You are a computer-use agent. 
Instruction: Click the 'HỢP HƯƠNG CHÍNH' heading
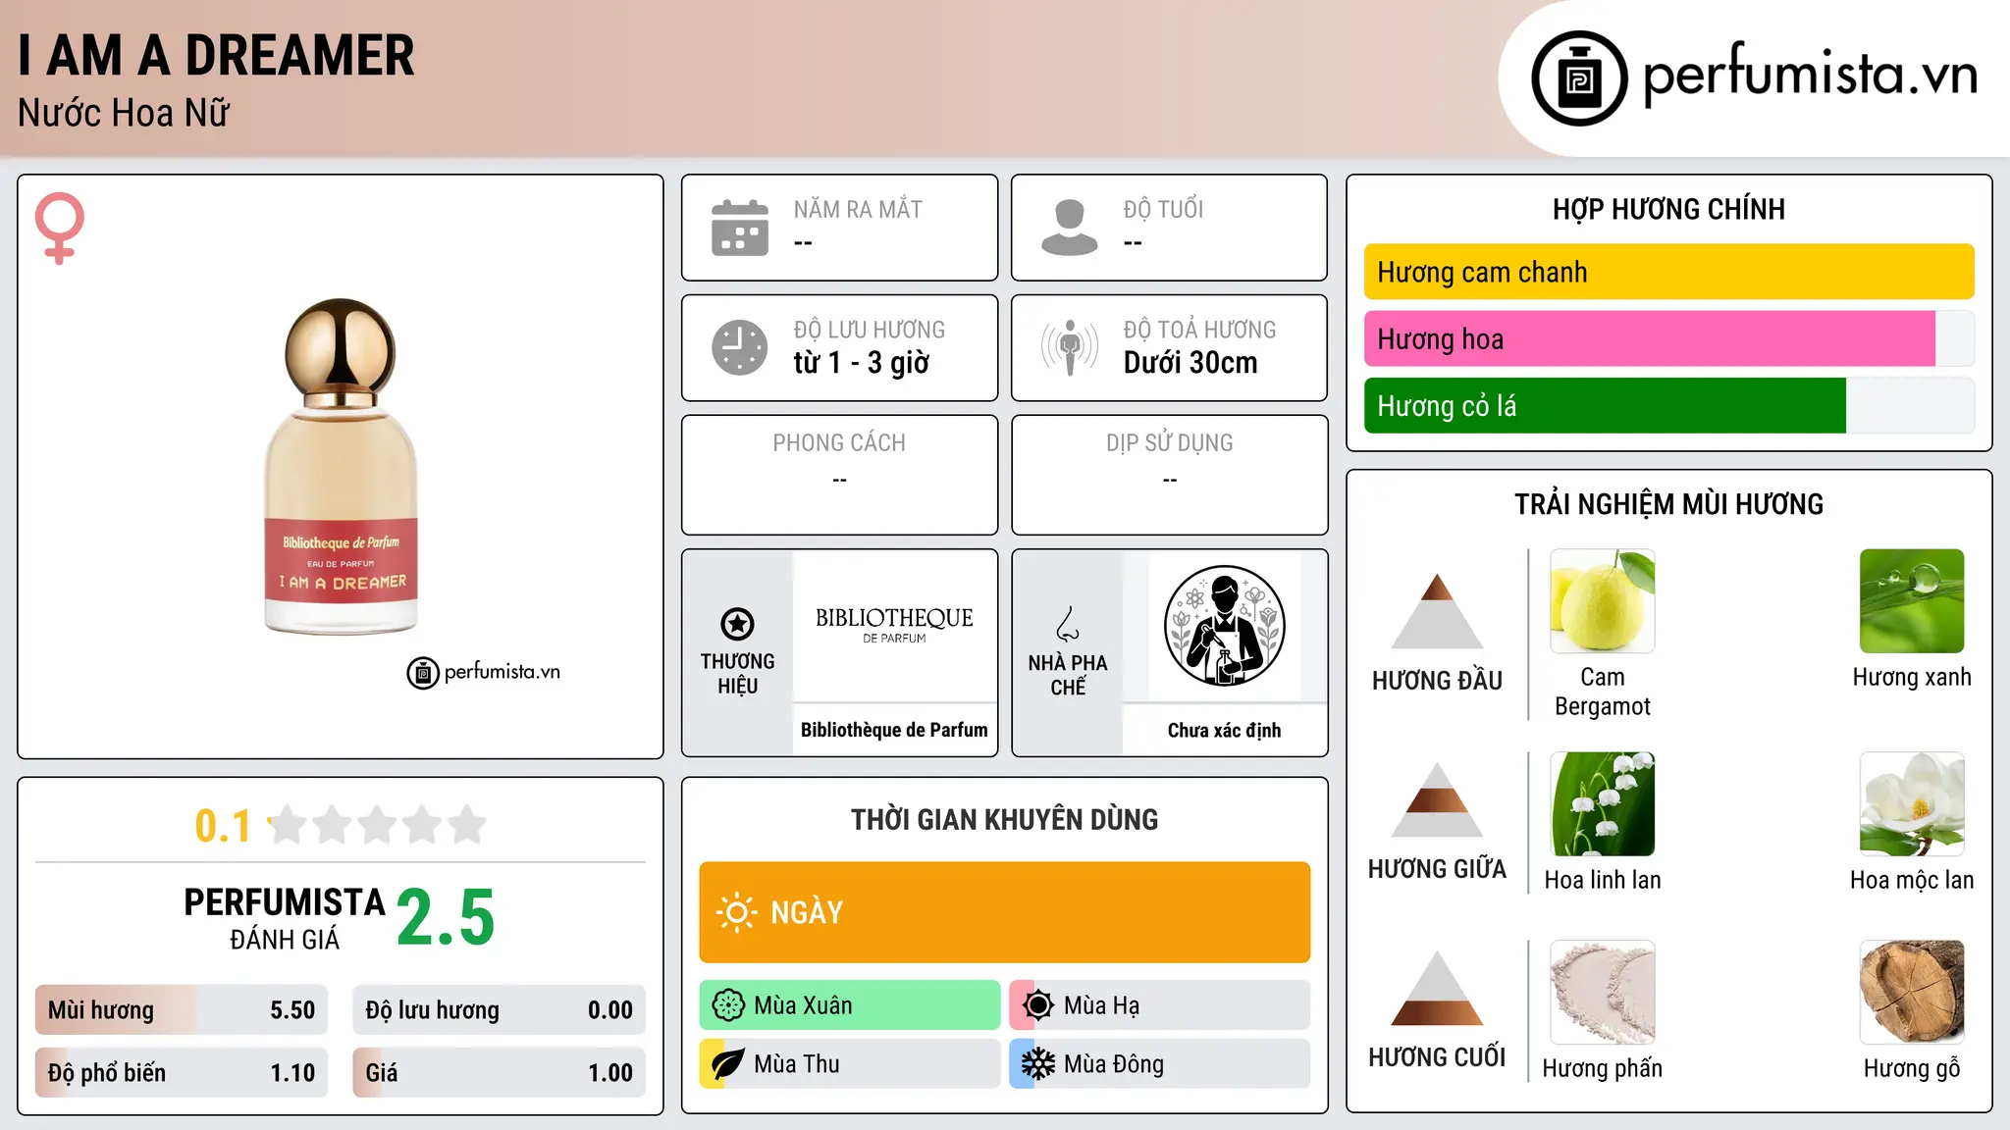click(1668, 209)
